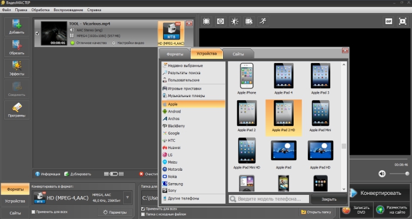
Task: Click the crop frame icon above preview
Action: tap(206, 21)
